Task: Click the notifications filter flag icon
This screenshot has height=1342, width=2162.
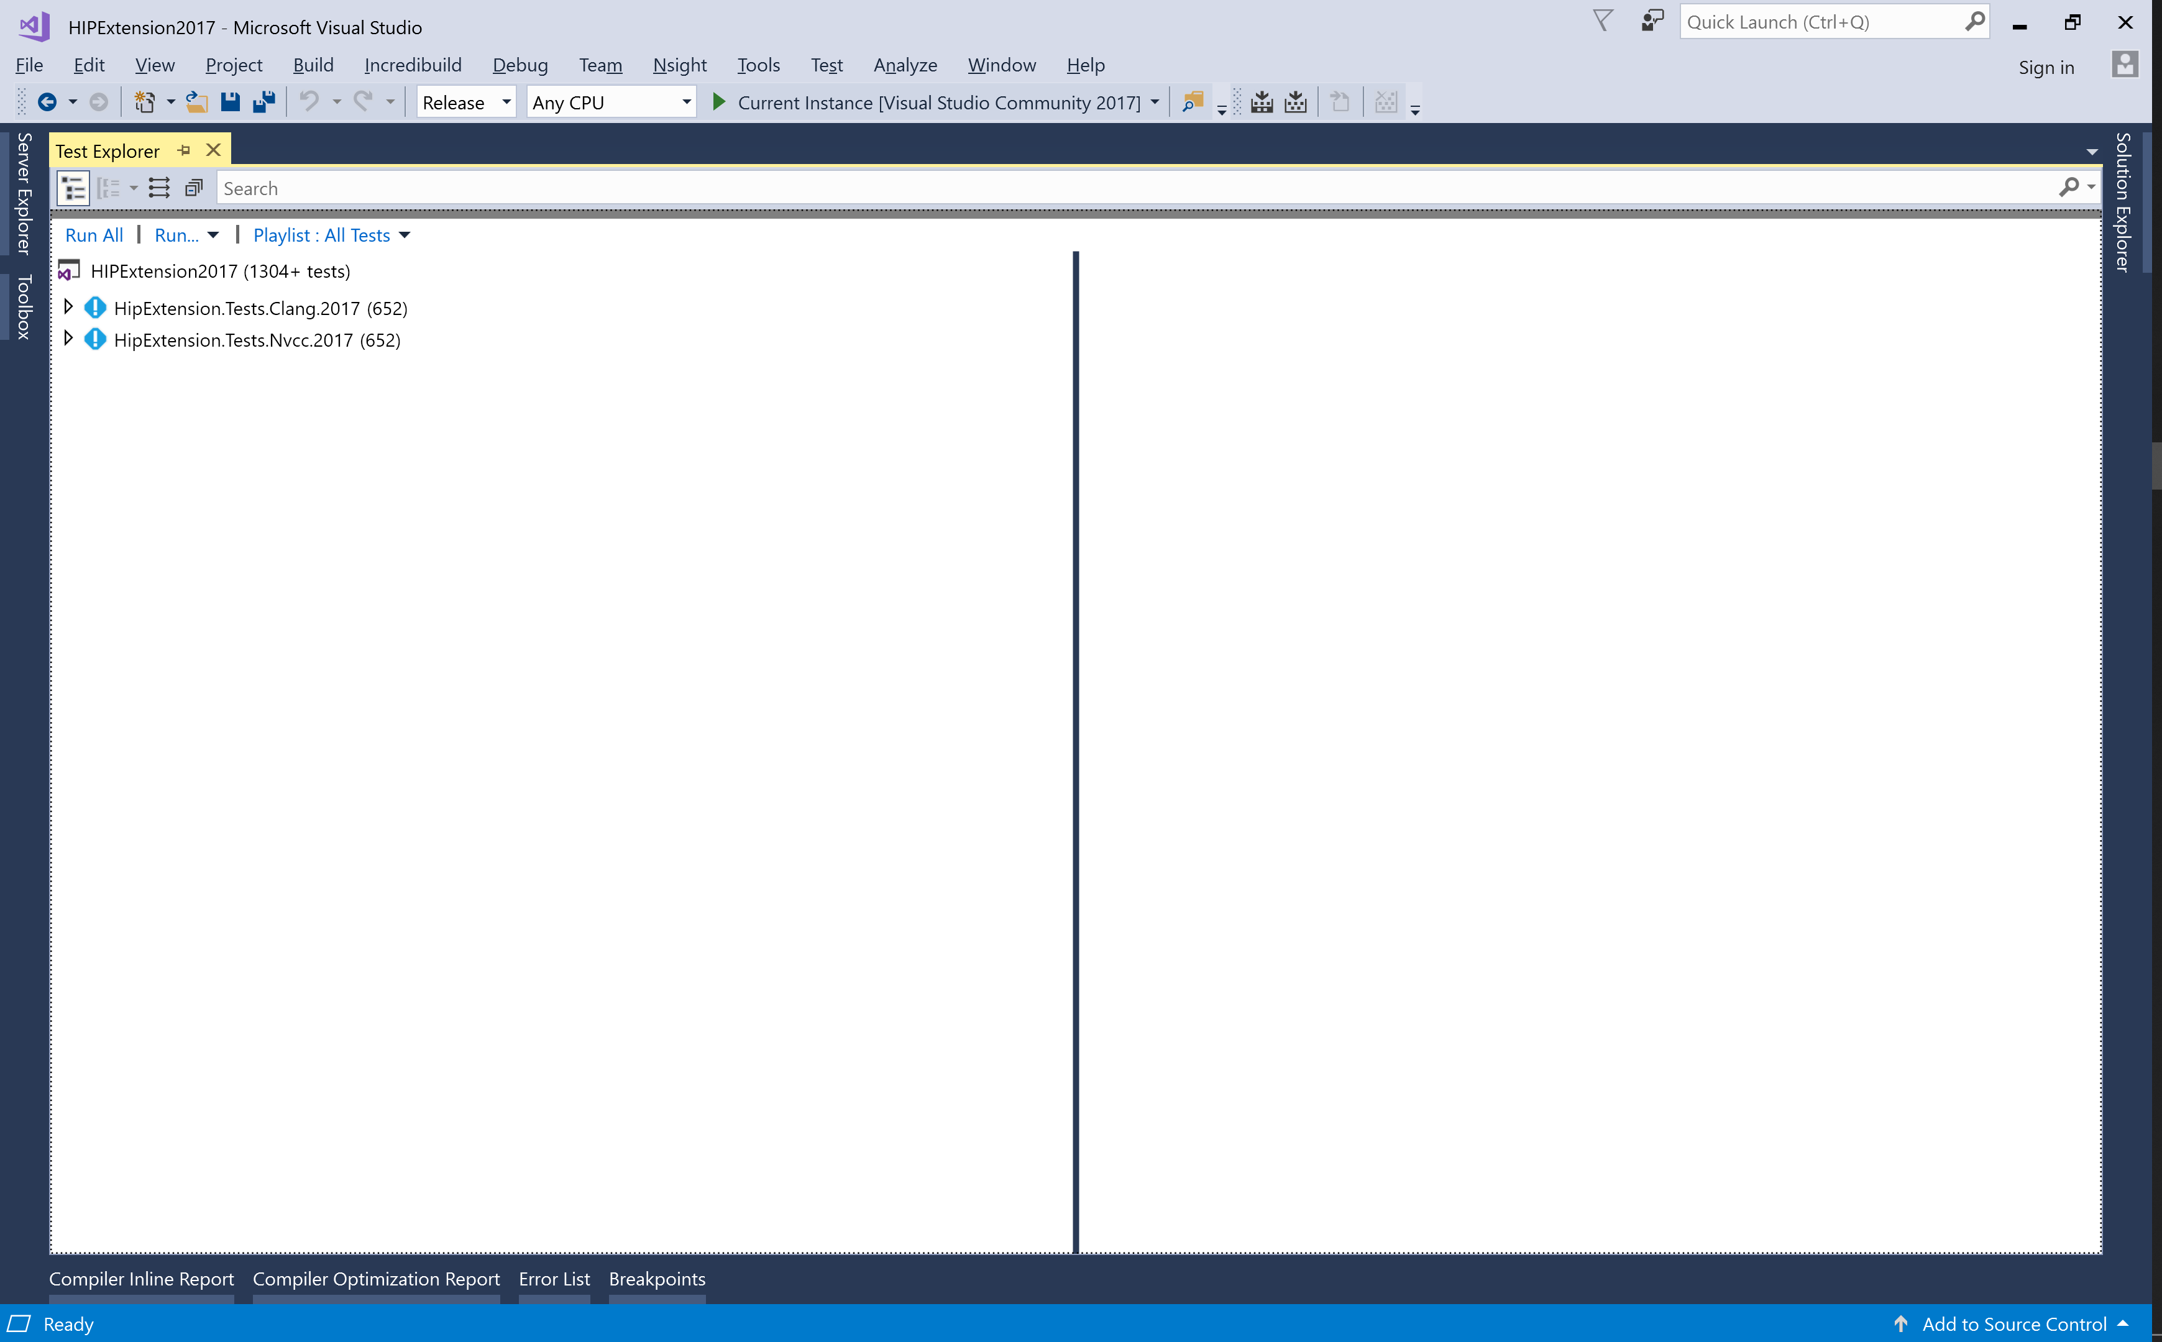Action: point(1602,21)
